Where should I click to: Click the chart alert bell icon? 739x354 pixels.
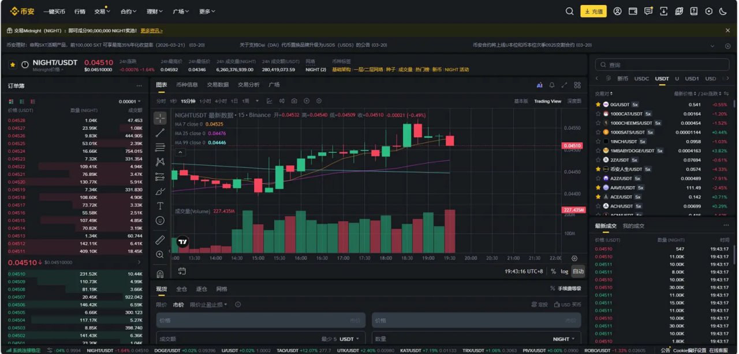click(552, 85)
